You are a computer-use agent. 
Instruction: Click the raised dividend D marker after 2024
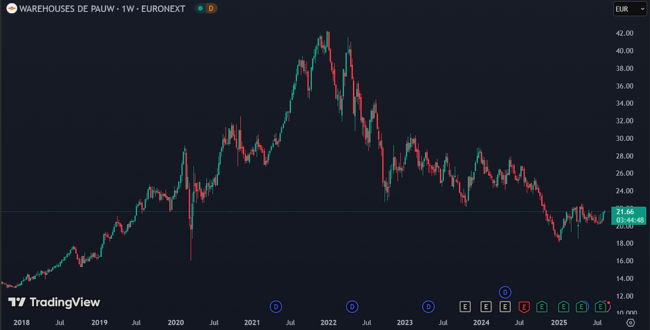(505, 292)
